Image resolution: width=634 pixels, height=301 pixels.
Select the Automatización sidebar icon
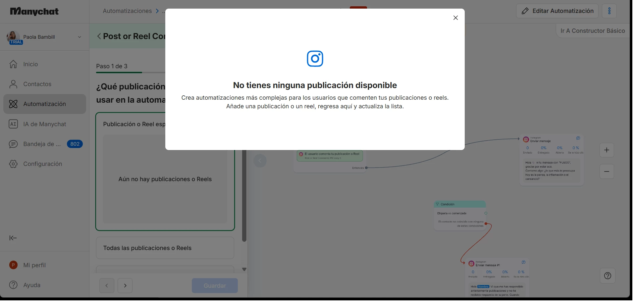(13, 104)
